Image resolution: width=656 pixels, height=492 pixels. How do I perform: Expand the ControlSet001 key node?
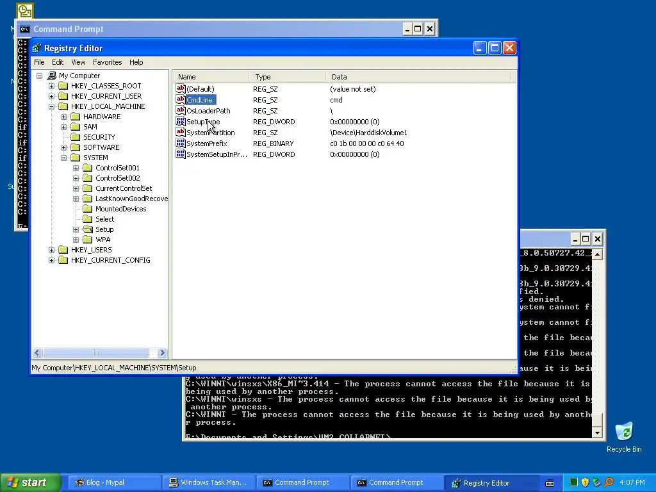(76, 168)
